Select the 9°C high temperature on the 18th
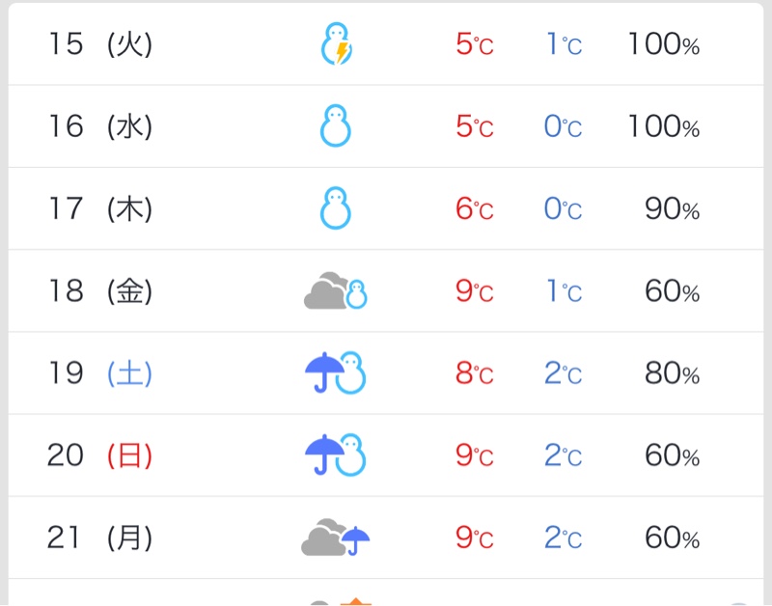772x606 pixels. pos(474,291)
